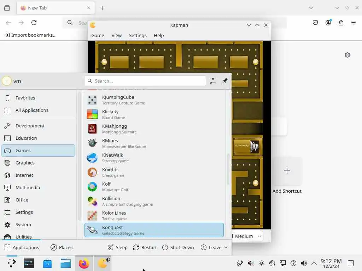The image size is (362, 271).
Task: Open Kapman's Help menu
Action: click(159, 36)
